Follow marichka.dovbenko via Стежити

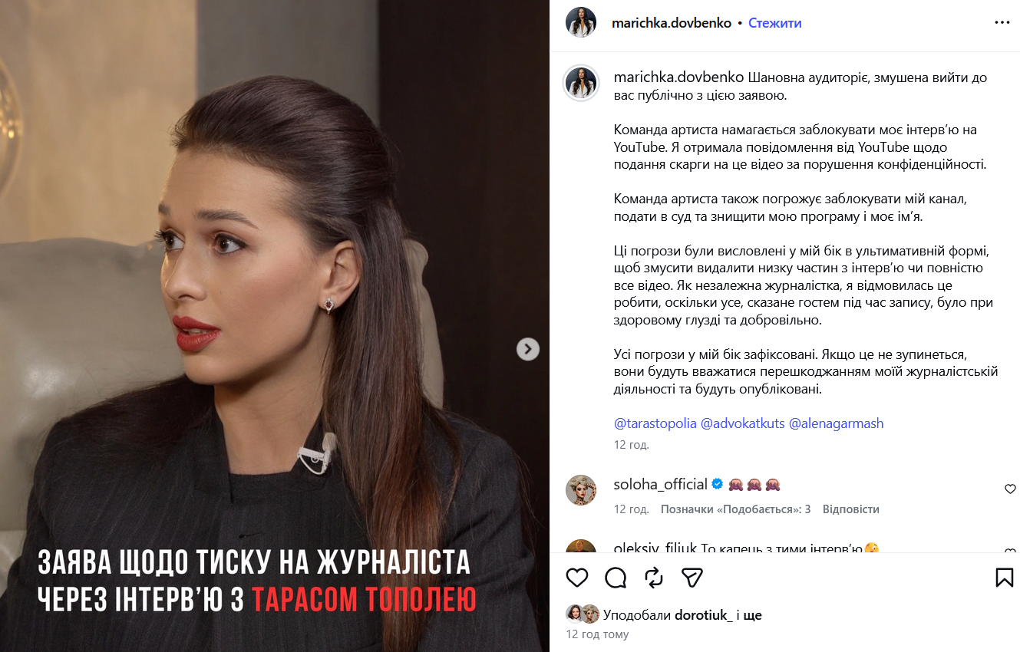775,23
